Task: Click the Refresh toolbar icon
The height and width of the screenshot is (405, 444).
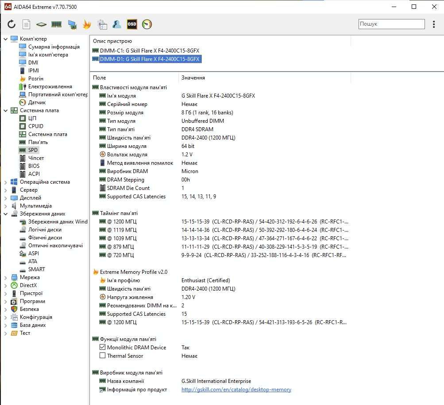Action: 12,24
